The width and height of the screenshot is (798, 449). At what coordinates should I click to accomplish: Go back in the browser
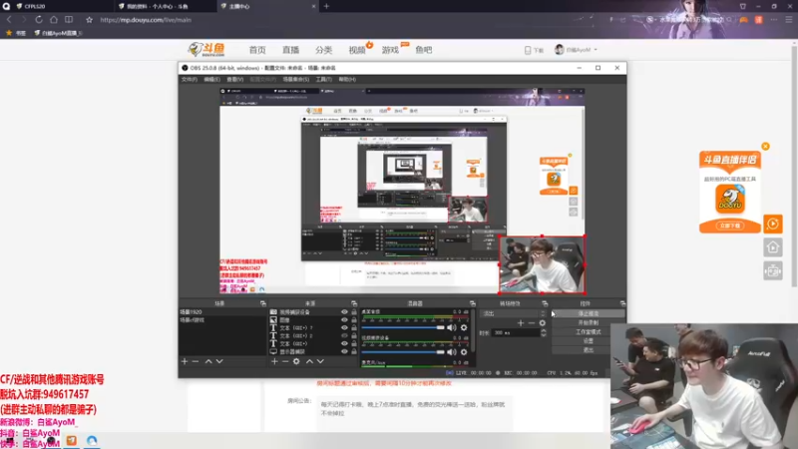[9, 19]
